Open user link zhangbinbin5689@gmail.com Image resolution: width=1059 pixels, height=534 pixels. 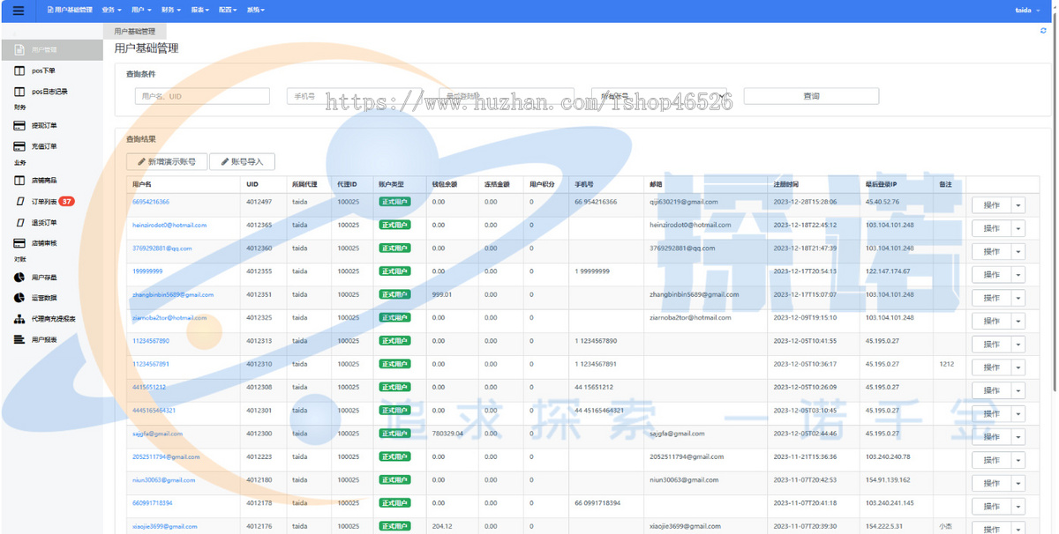click(x=173, y=294)
